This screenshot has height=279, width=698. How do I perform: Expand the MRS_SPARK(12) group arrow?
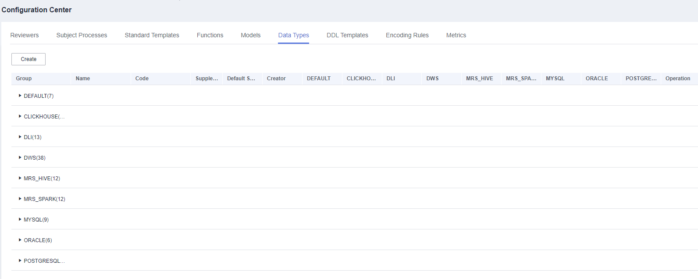pyautogui.click(x=20, y=199)
